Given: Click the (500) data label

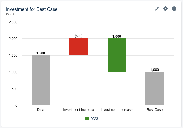Looking at the screenshot, I should [x=79, y=36].
